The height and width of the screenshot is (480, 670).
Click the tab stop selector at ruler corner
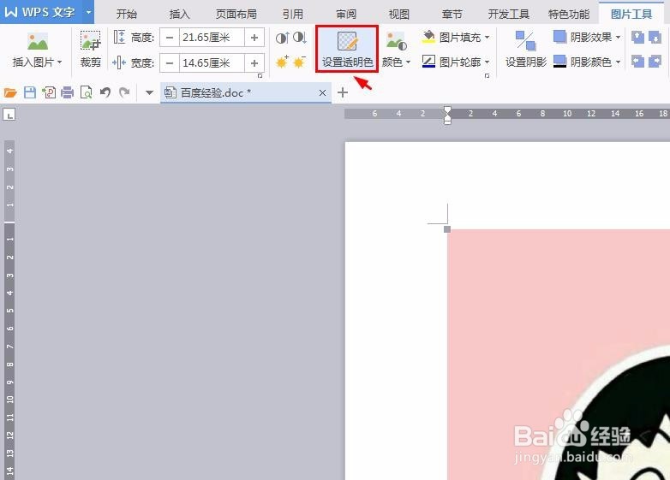coord(9,115)
